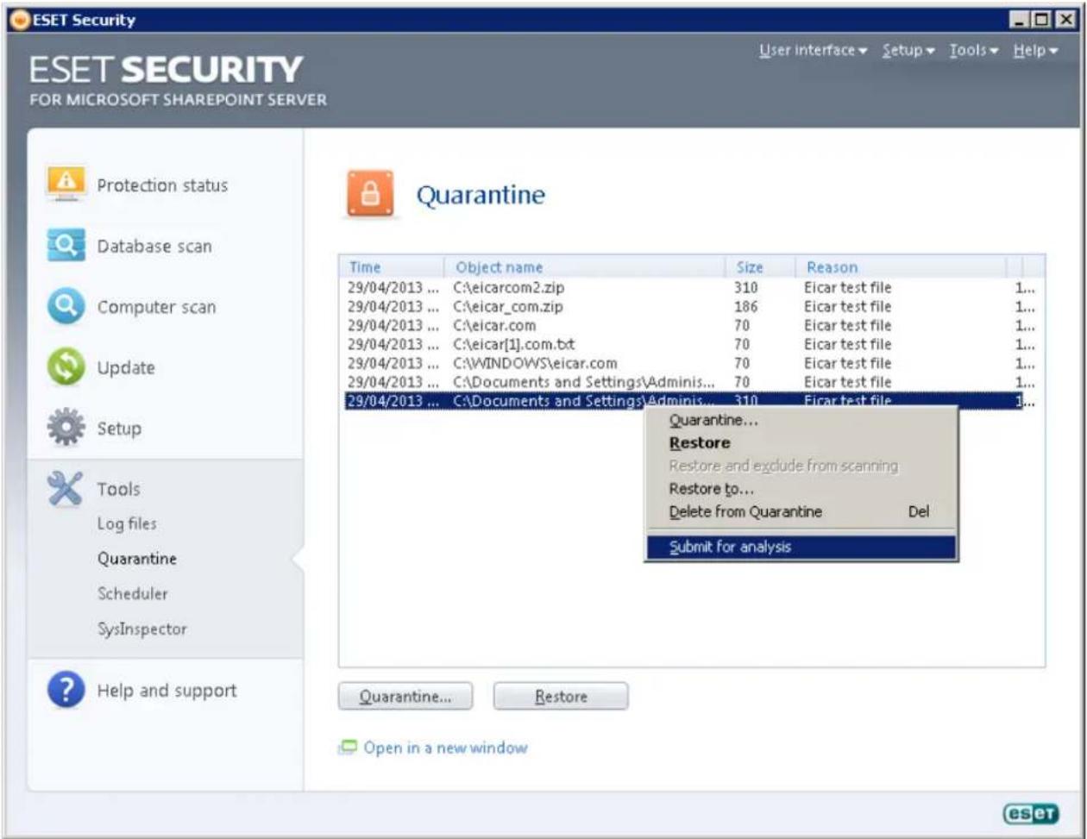Click the green Update arrows icon
This screenshot has width=1087, height=839.
pyautogui.click(x=65, y=367)
